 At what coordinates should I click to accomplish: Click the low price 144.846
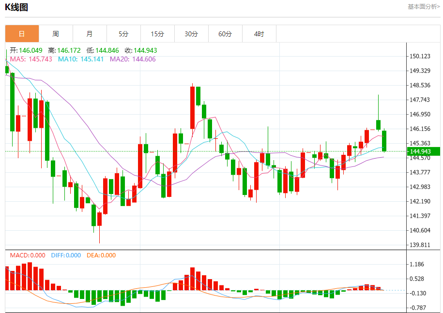click(107, 50)
